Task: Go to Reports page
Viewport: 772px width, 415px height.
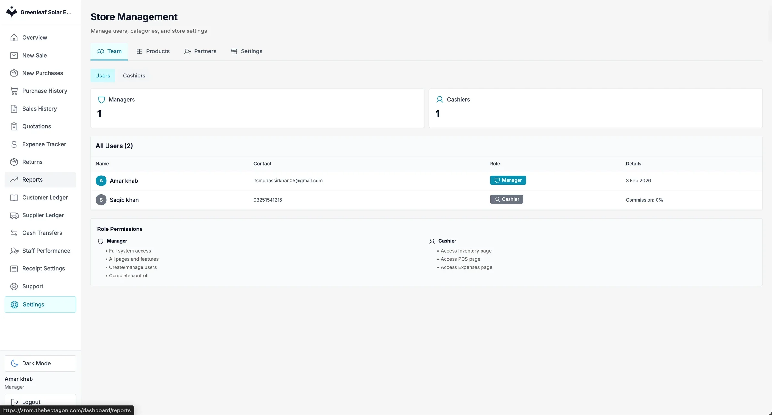Action: pos(40,180)
